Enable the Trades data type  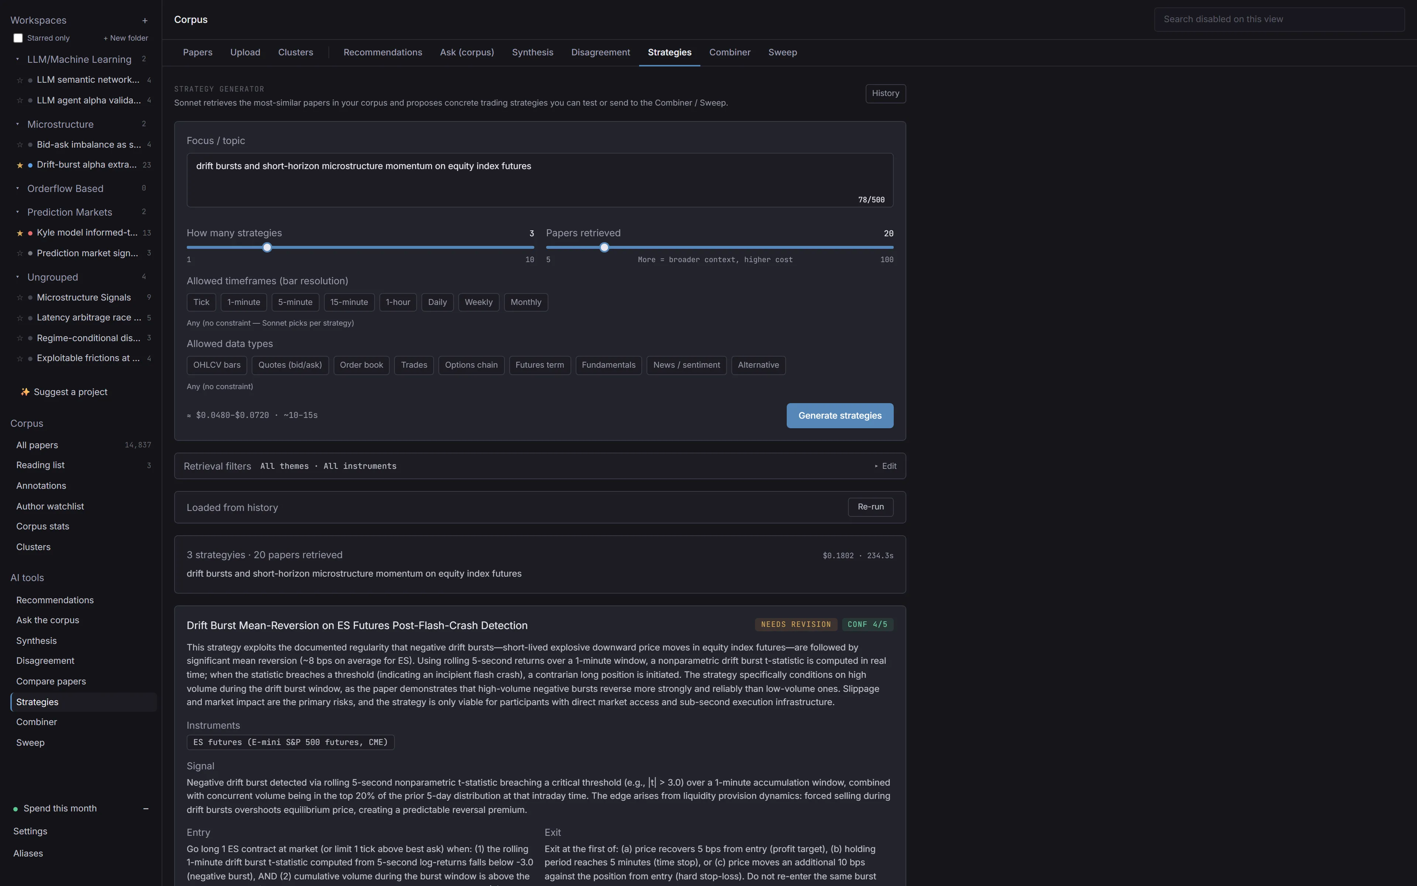coord(414,365)
